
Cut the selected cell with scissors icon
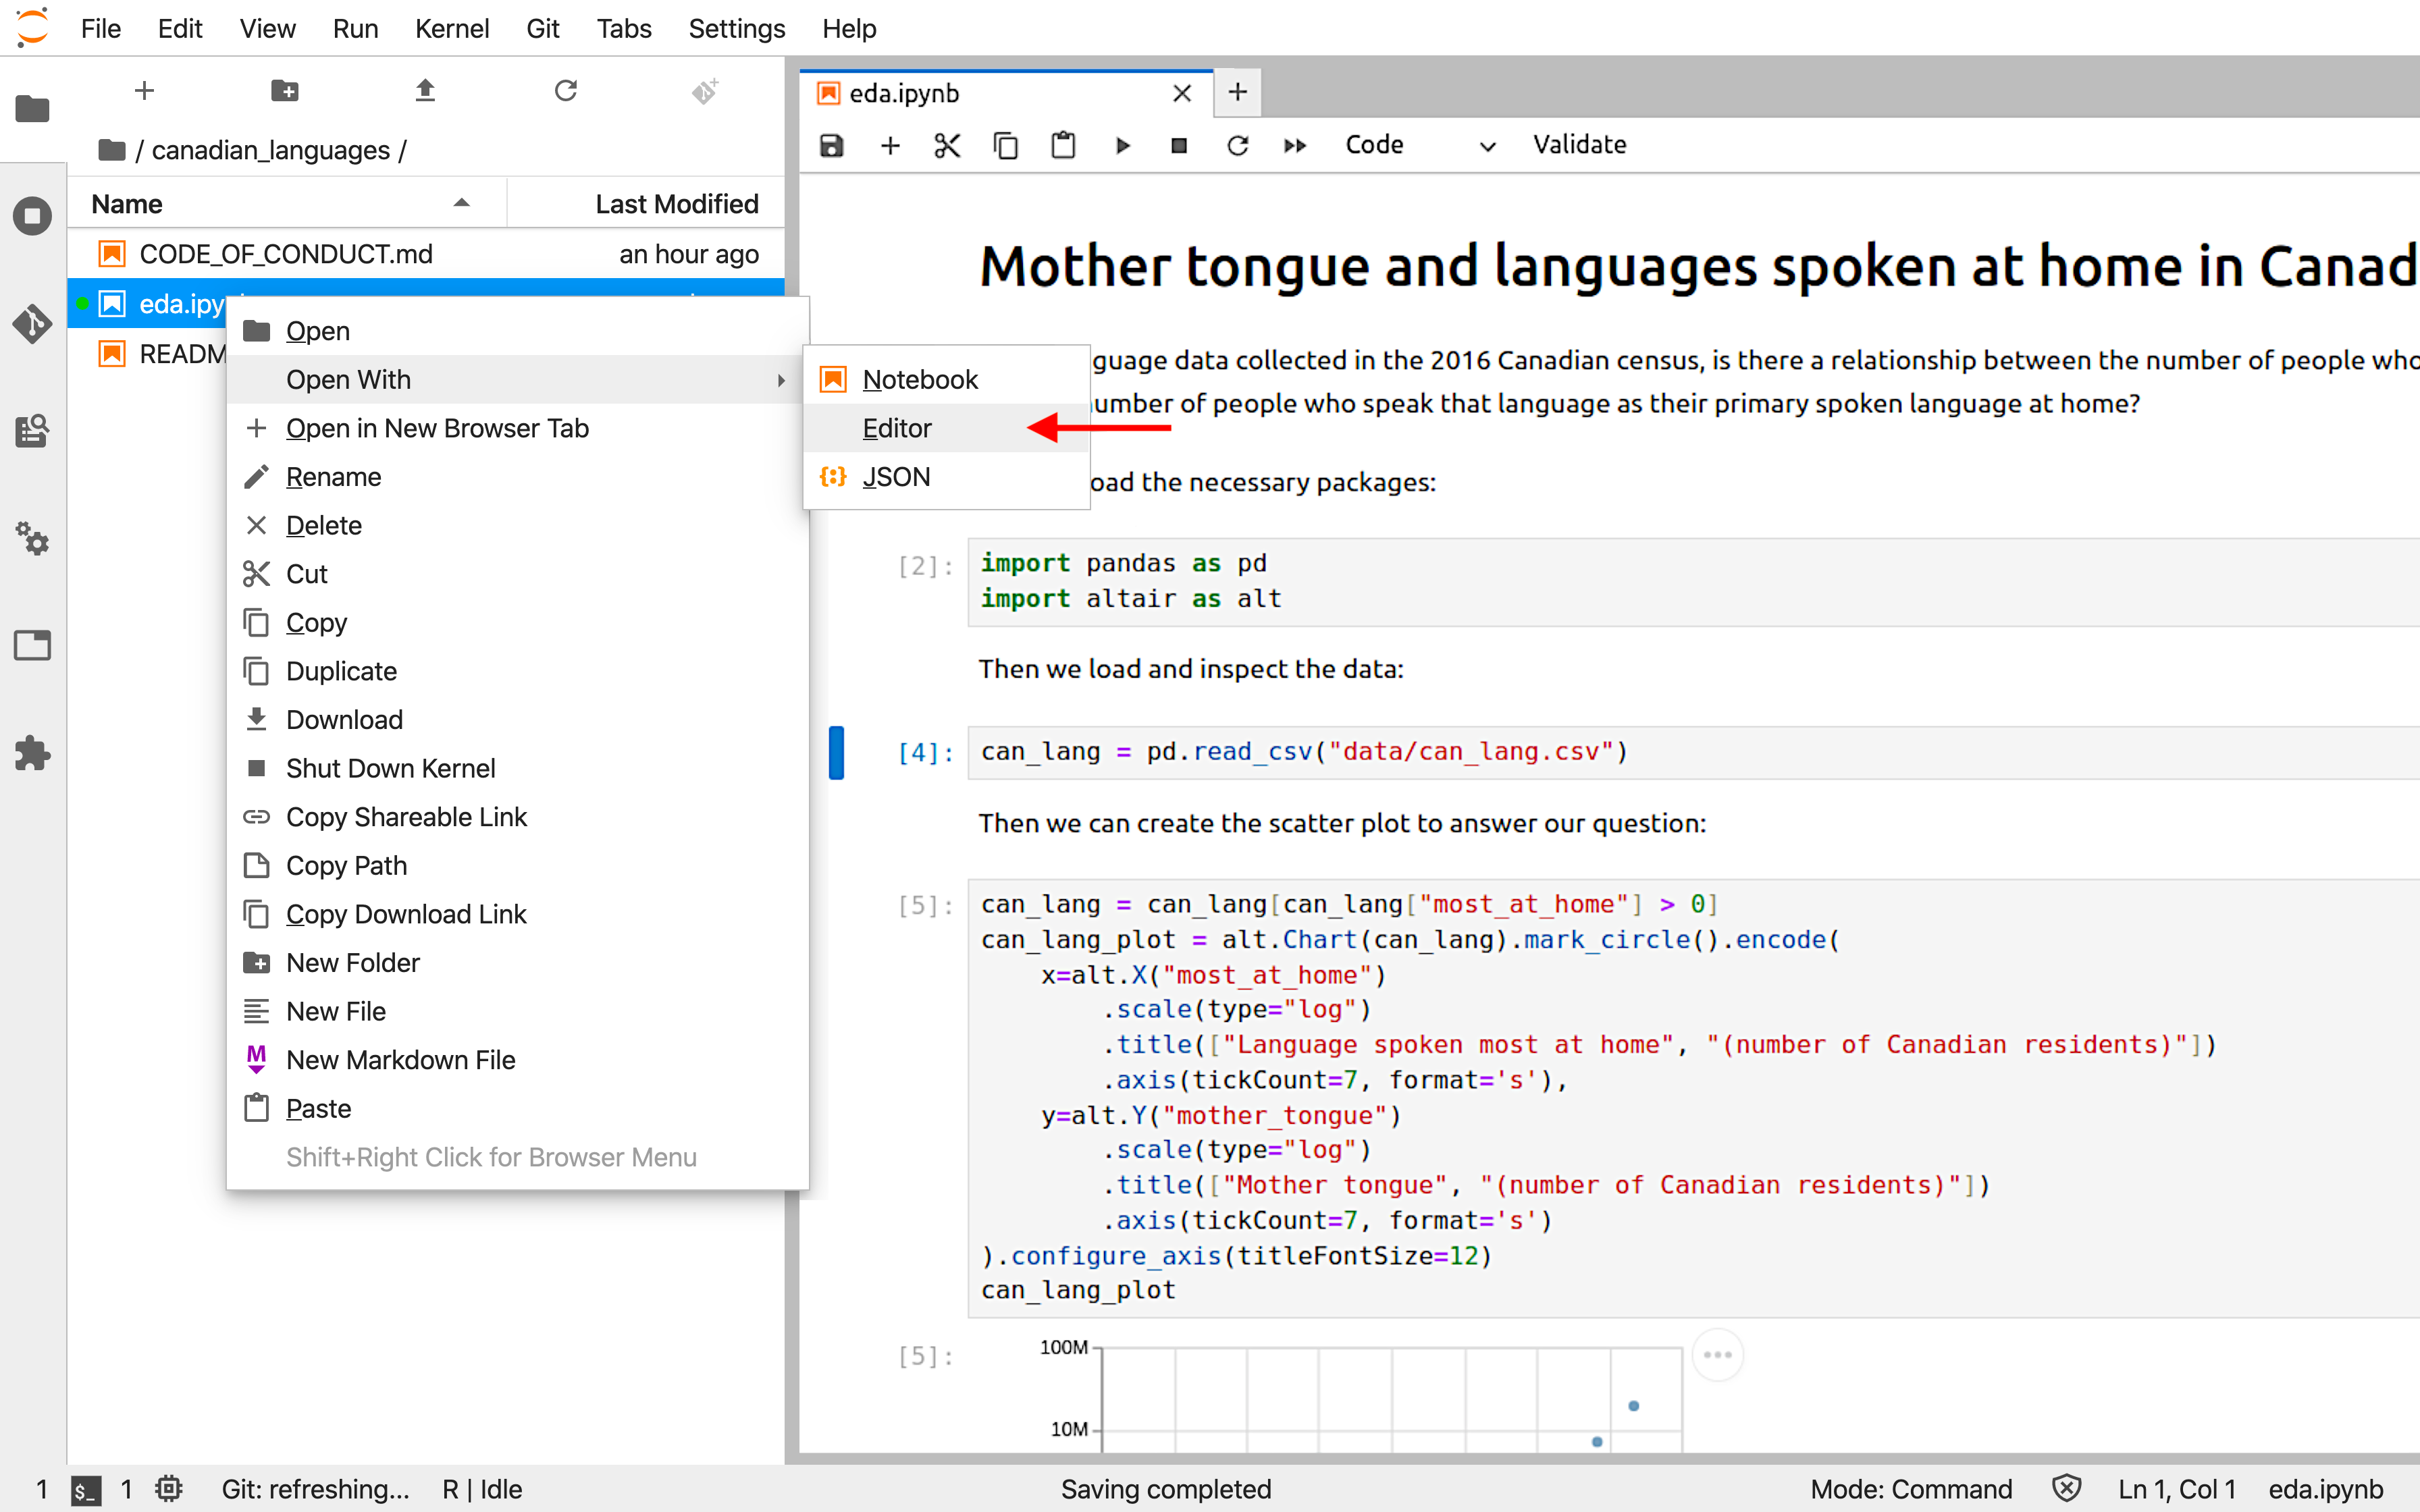pyautogui.click(x=947, y=146)
